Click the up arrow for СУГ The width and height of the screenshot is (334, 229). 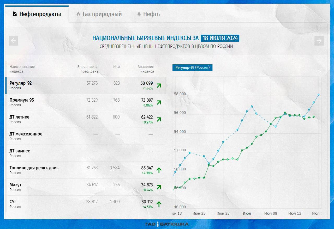coord(159,204)
